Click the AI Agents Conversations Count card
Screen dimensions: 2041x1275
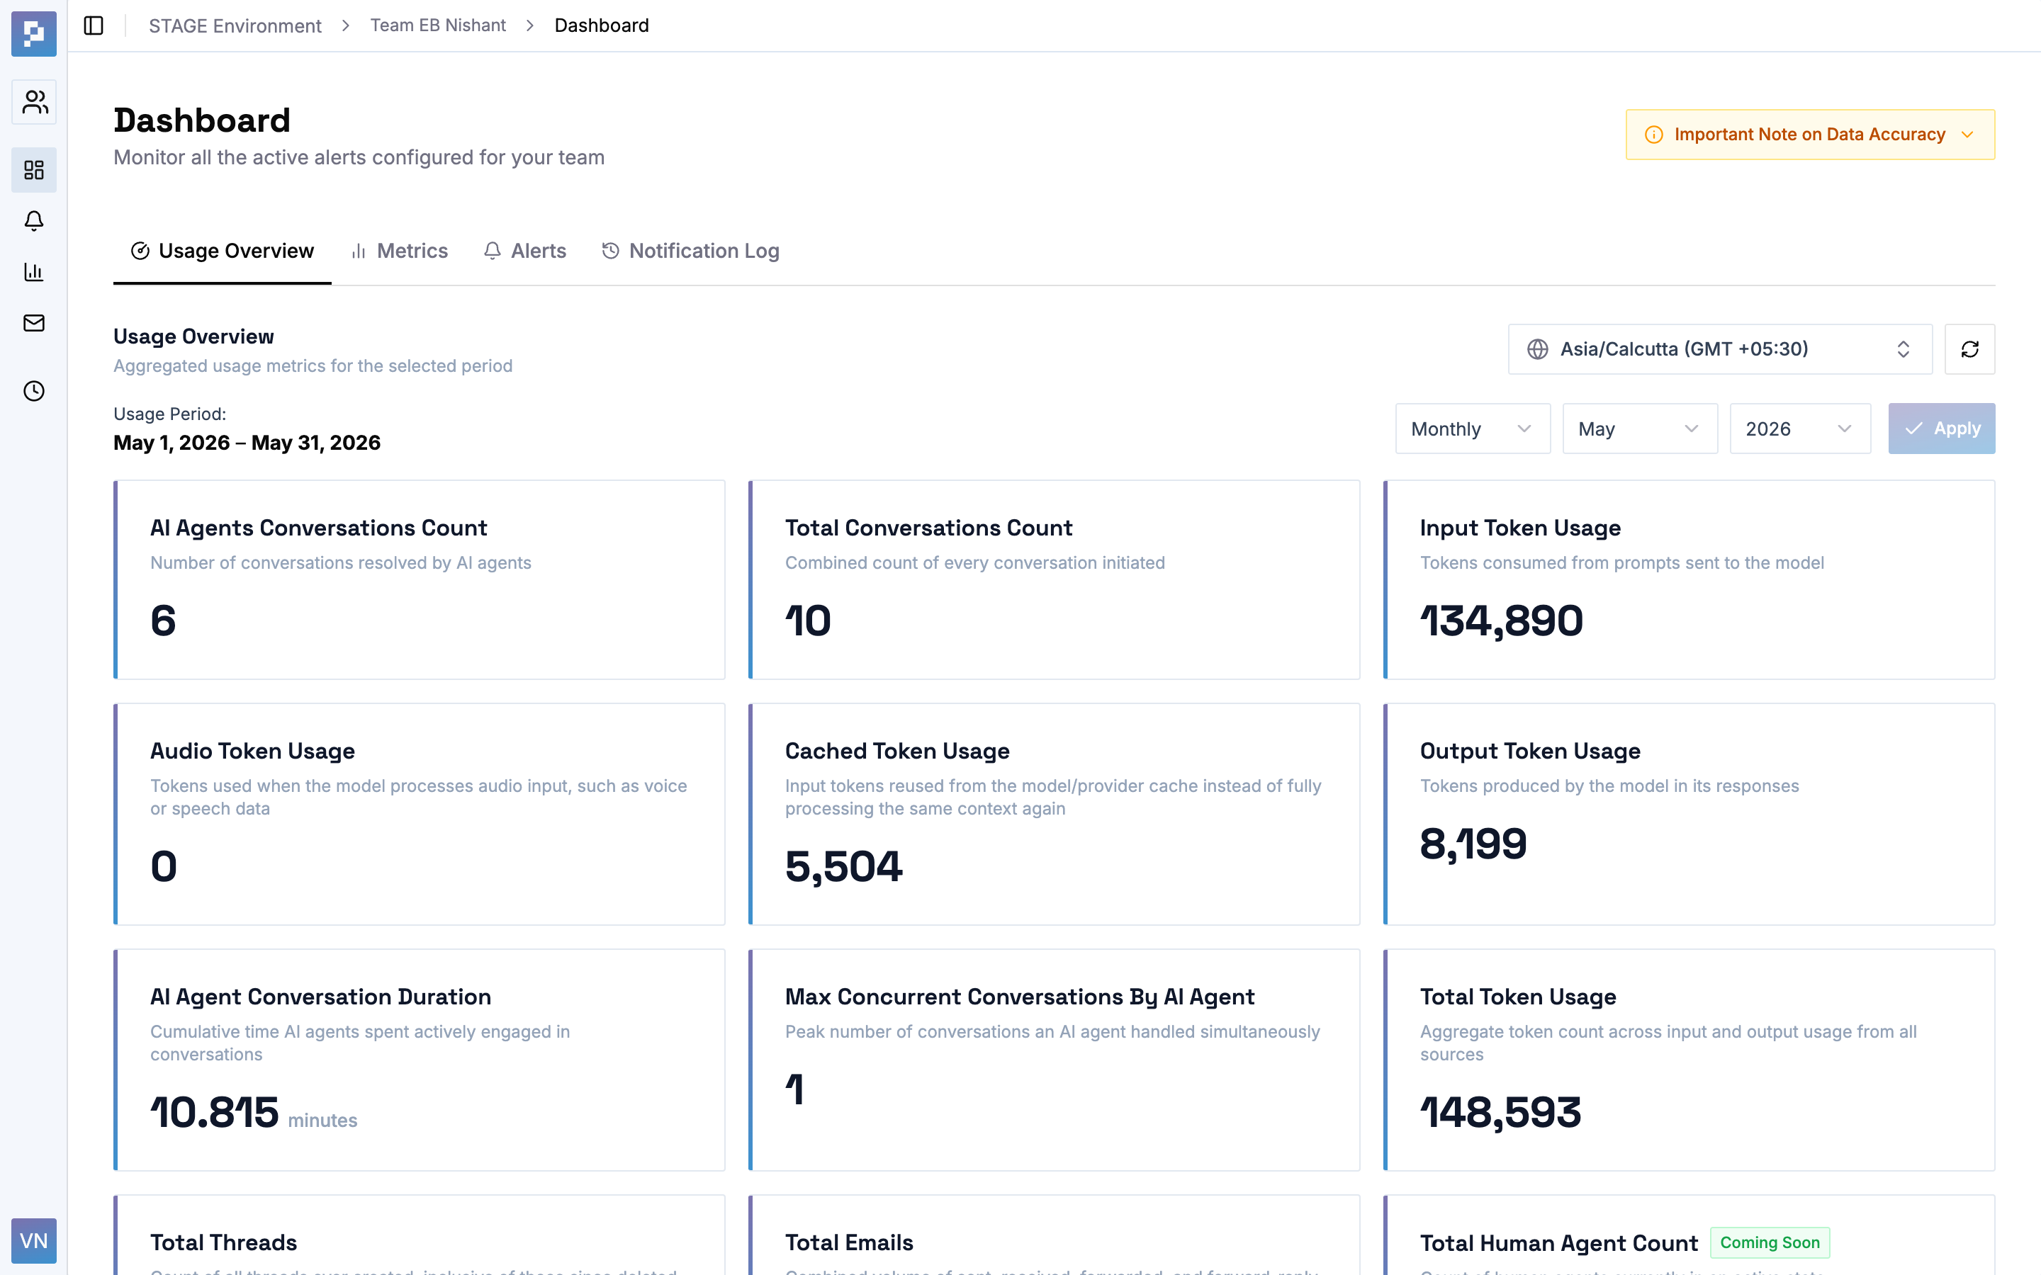pyautogui.click(x=419, y=580)
